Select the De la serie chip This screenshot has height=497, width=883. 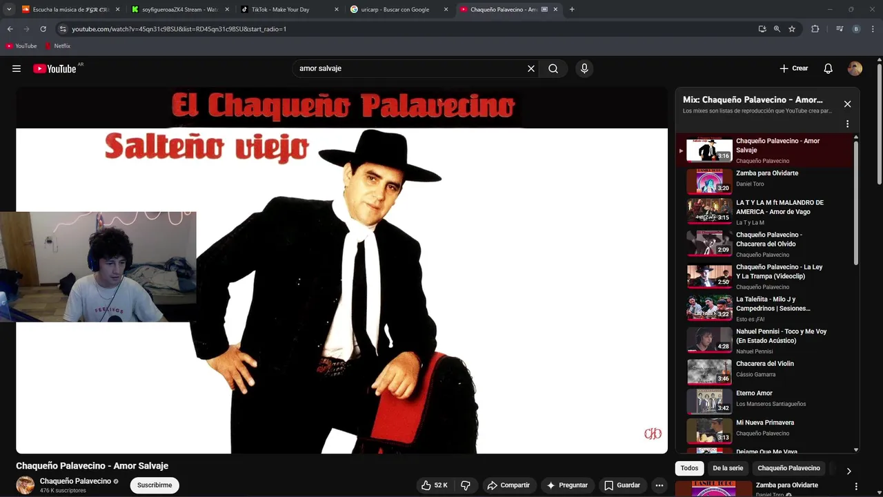728,468
